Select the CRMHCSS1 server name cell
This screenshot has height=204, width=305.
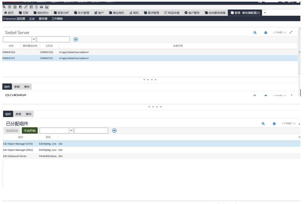coord(9,58)
